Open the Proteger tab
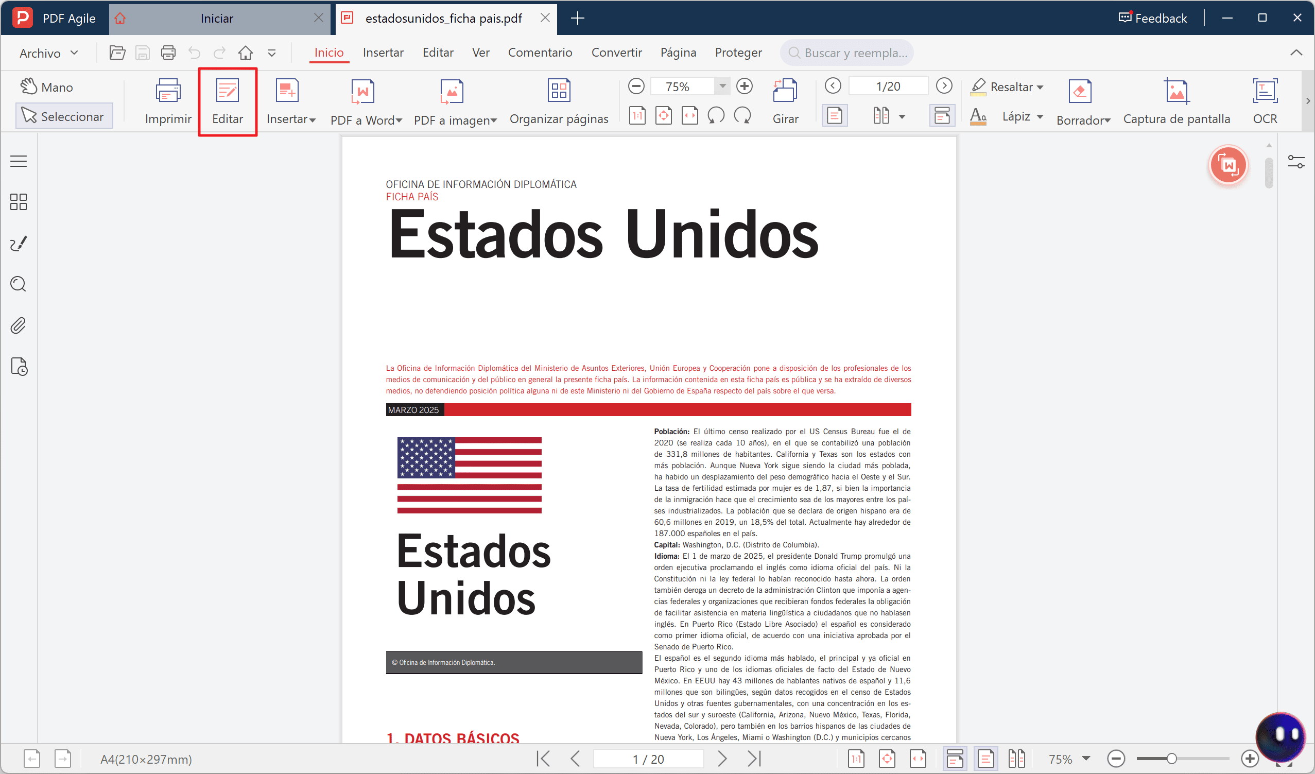Viewport: 1315px width, 774px height. click(738, 53)
